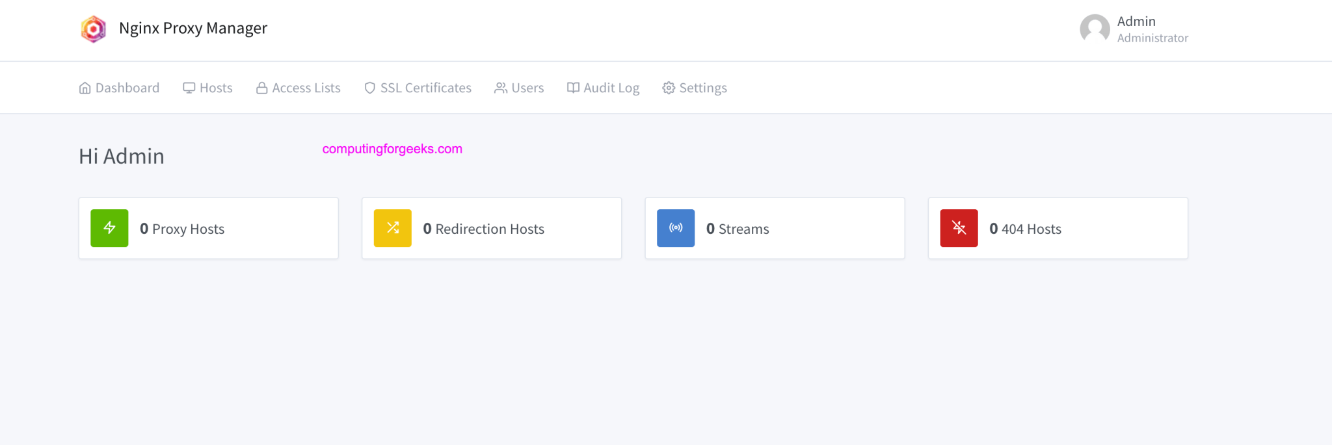This screenshot has height=445, width=1332.
Task: Open the Hosts dropdown menu
Action: pos(208,88)
